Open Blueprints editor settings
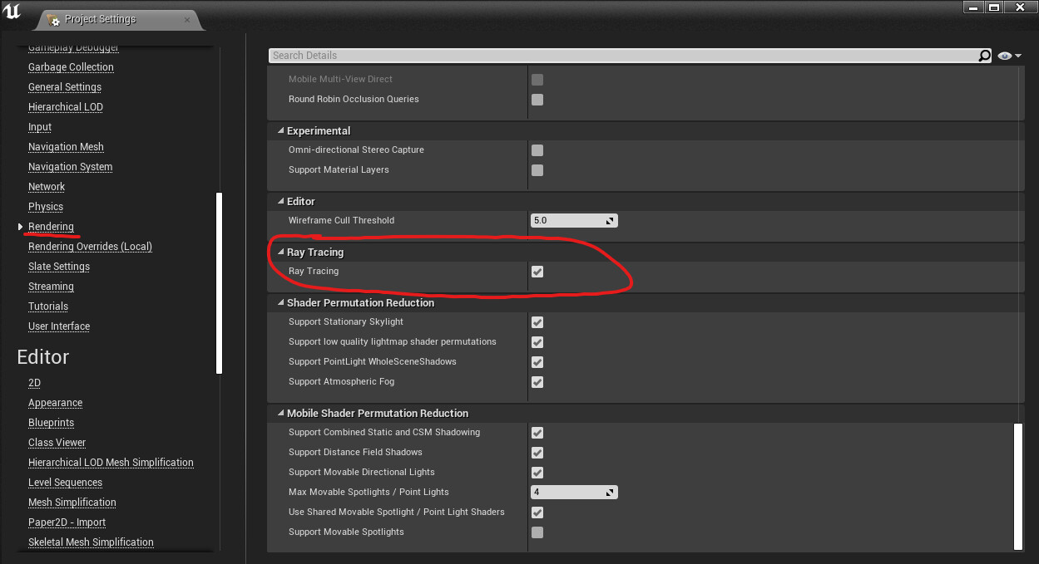1039x564 pixels. 51,423
